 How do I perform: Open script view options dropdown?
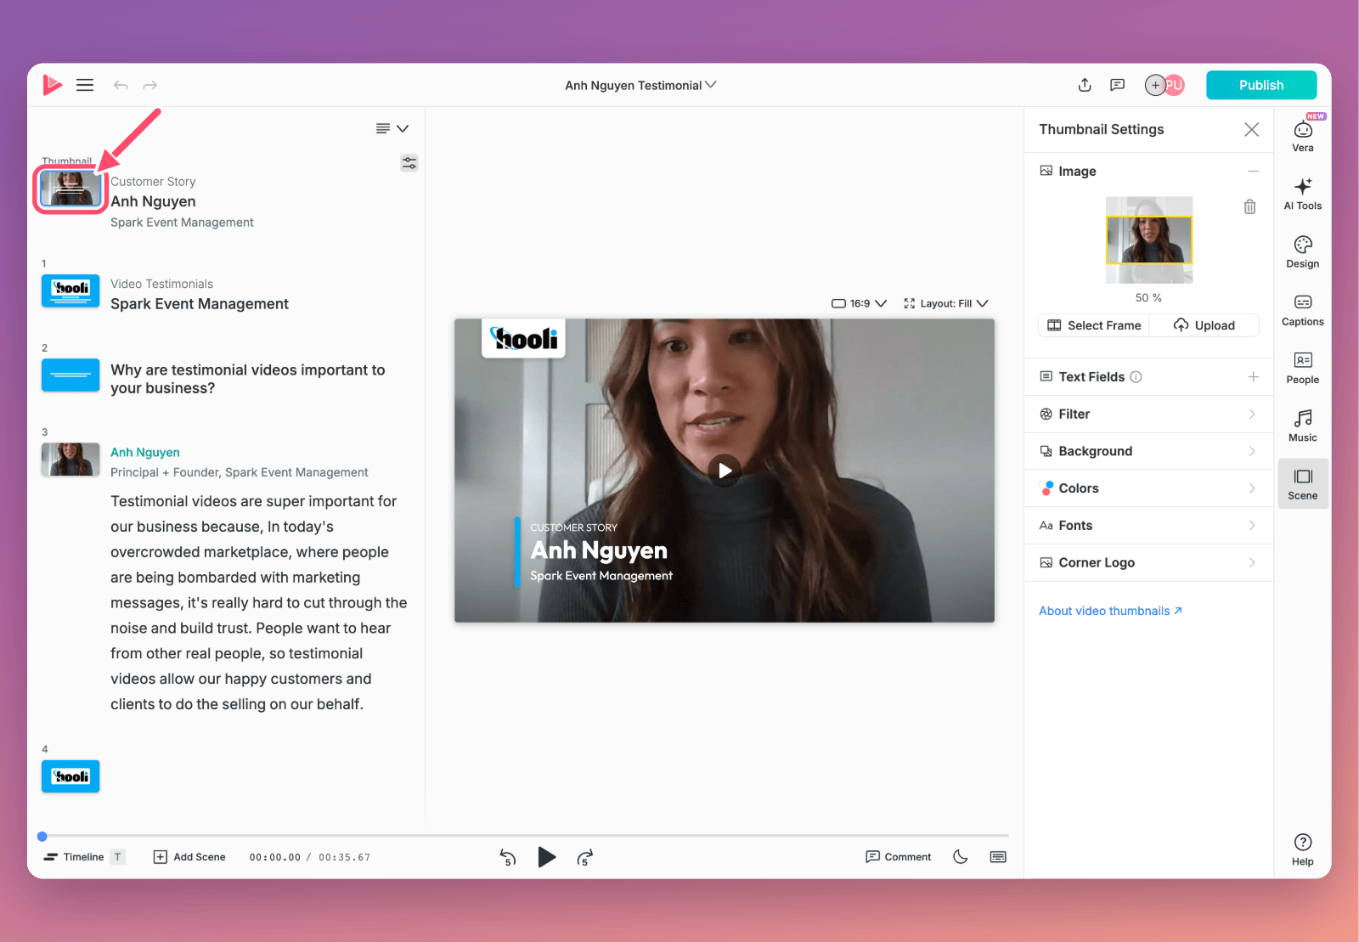[392, 128]
